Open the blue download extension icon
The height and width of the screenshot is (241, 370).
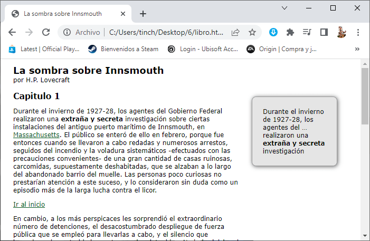(x=273, y=32)
